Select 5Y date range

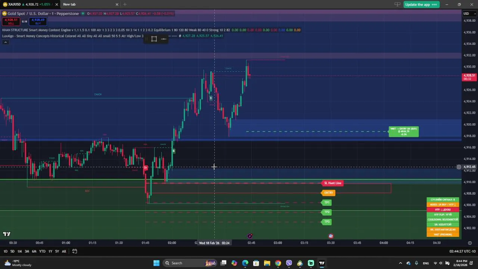click(57, 251)
